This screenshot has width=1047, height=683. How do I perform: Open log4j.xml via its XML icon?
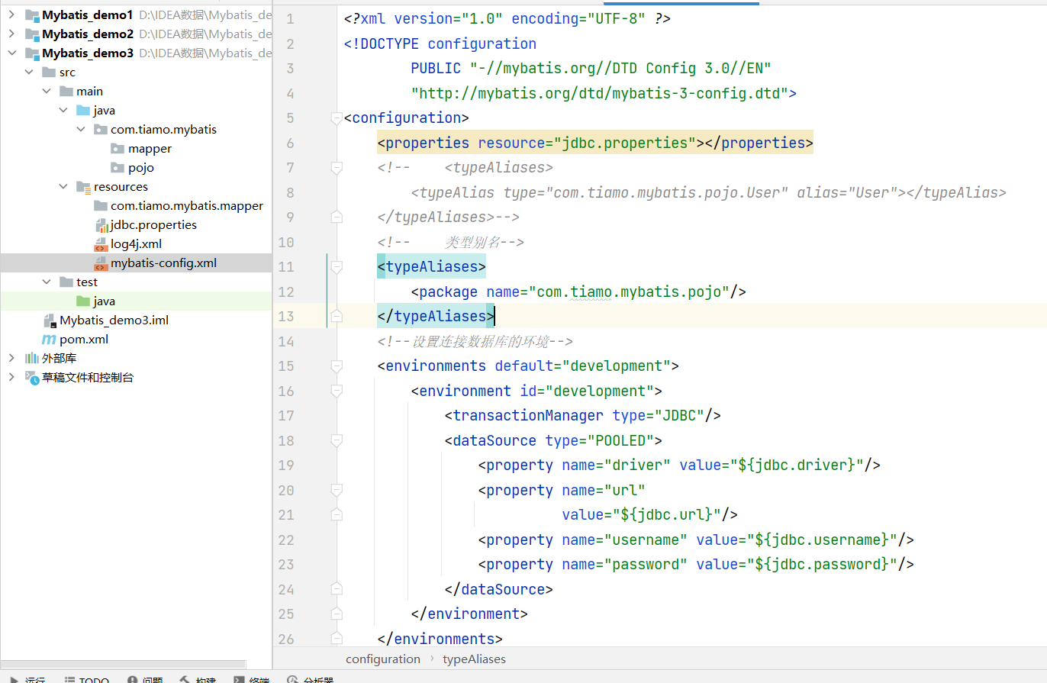click(101, 244)
